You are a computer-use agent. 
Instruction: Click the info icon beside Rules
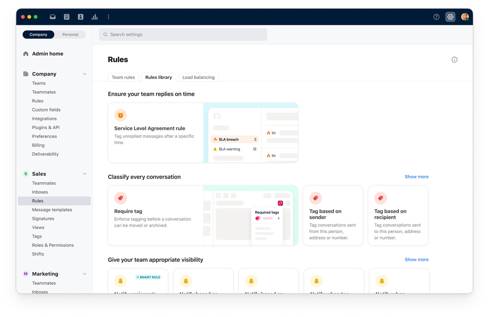coord(454,59)
